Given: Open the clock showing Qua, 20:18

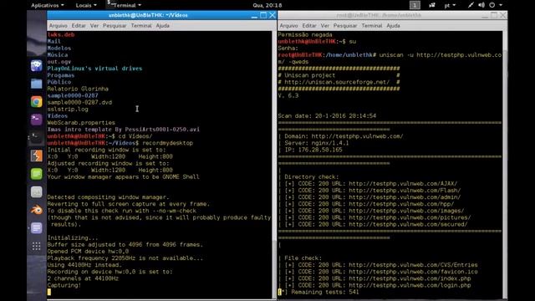Looking at the screenshot, I should (267, 5).
